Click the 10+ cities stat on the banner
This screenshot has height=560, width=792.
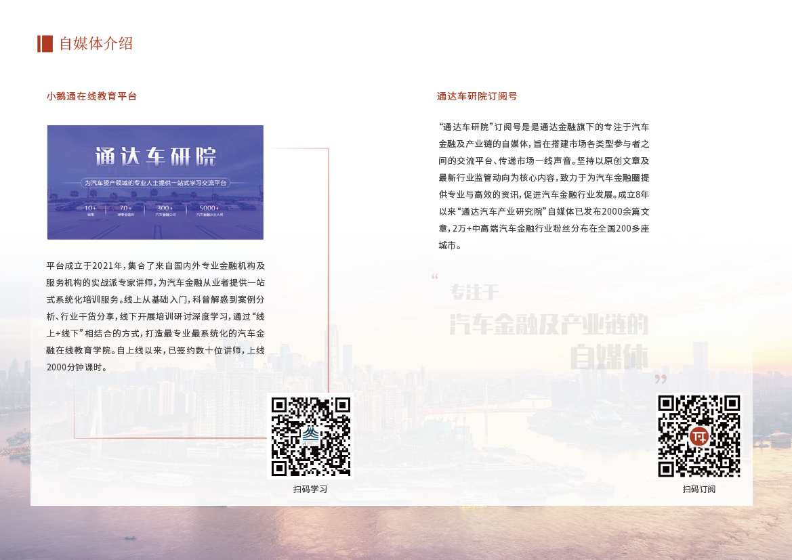point(91,210)
